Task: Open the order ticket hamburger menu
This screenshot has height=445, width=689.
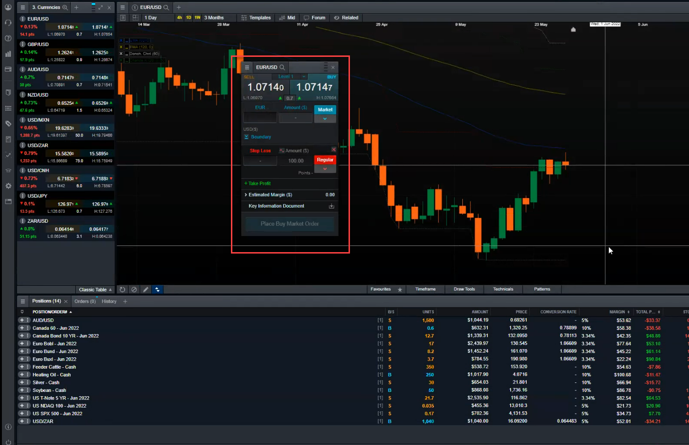Action: pos(247,67)
